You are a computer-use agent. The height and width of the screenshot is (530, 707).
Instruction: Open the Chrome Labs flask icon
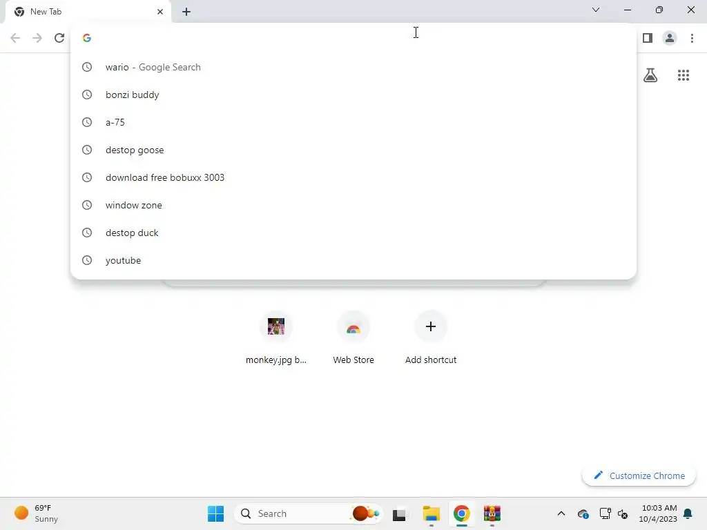click(650, 75)
